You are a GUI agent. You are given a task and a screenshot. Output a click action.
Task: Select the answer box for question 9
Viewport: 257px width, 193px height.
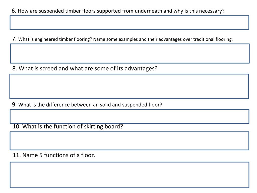coord(130,116)
